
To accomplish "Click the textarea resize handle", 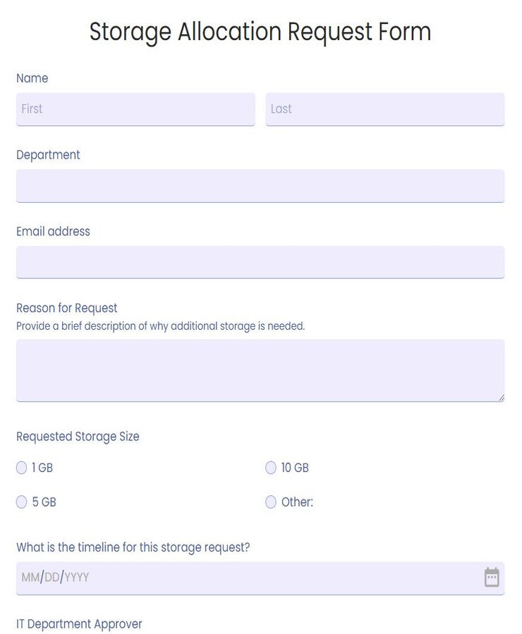I will pyautogui.click(x=502, y=398).
